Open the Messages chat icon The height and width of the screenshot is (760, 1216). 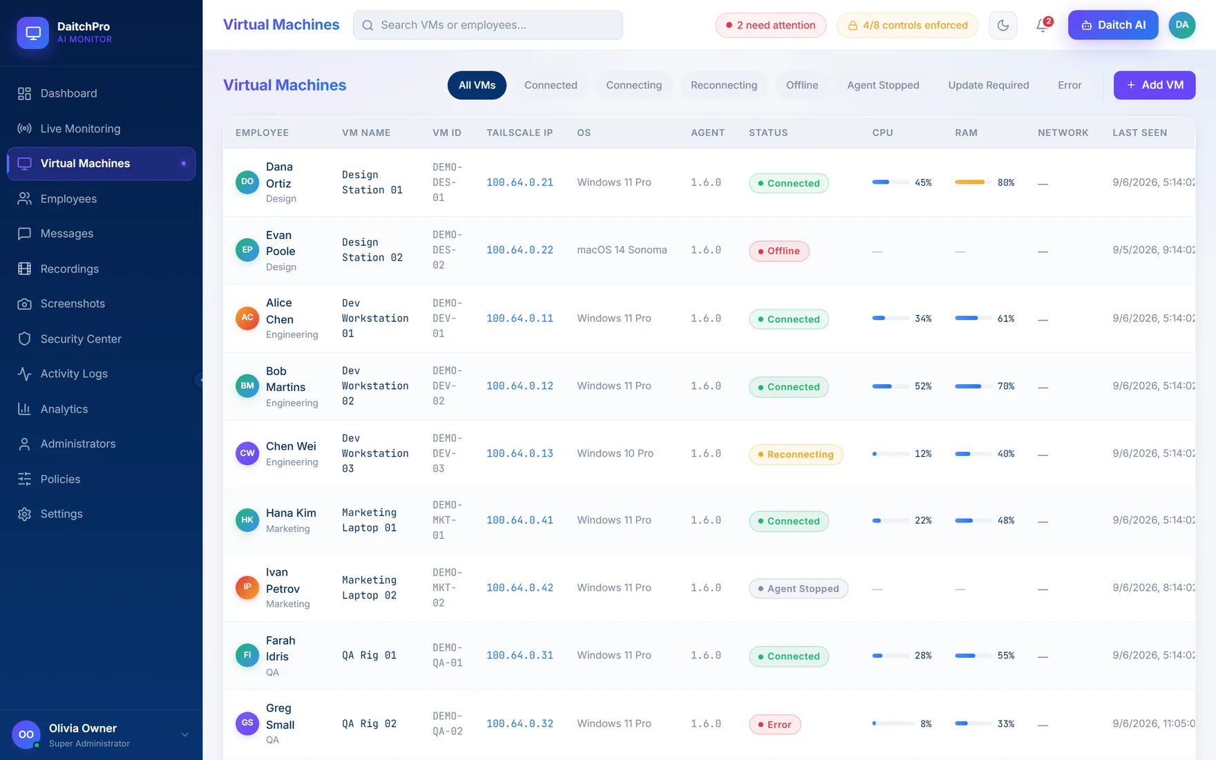[24, 234]
